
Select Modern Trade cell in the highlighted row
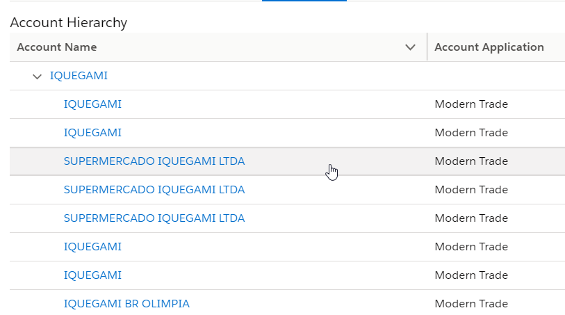pyautogui.click(x=471, y=161)
